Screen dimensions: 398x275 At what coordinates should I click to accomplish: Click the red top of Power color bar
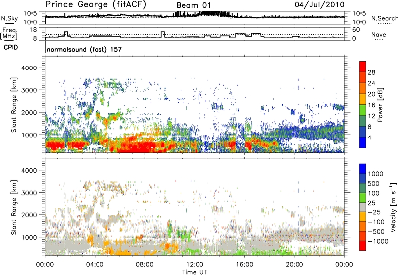click(x=363, y=67)
